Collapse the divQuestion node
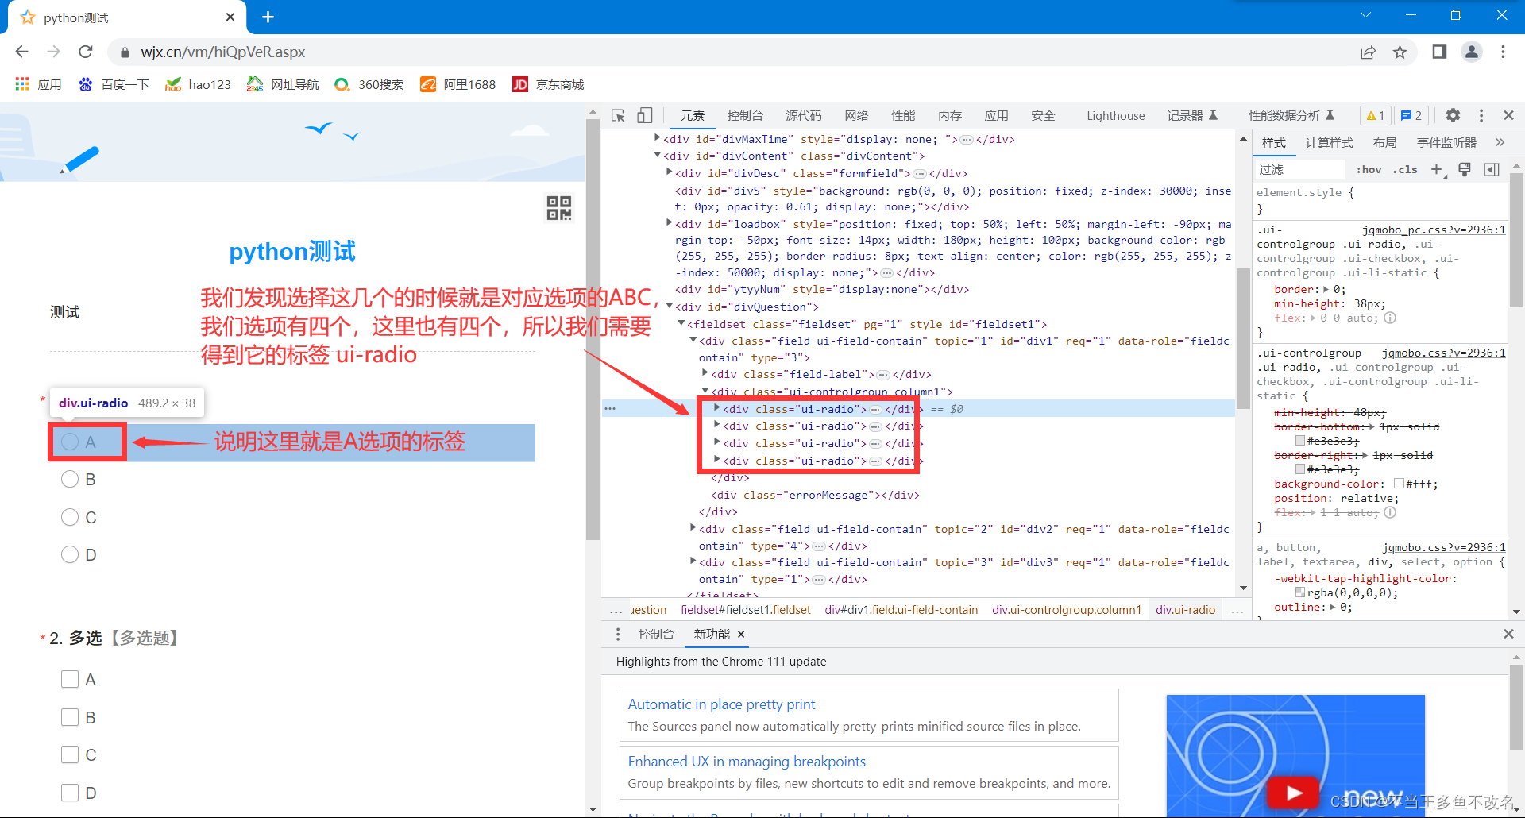Viewport: 1525px width, 818px height. tap(669, 306)
